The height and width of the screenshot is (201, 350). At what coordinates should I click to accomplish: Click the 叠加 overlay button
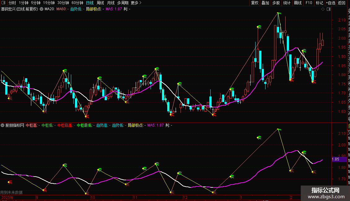tap(265, 3)
